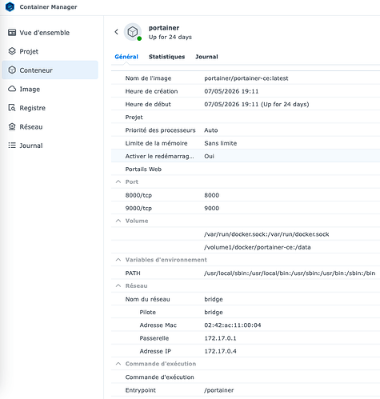Click the Adresse IP 172.17.0.4 row
This screenshot has height=399, width=380.
(246, 351)
